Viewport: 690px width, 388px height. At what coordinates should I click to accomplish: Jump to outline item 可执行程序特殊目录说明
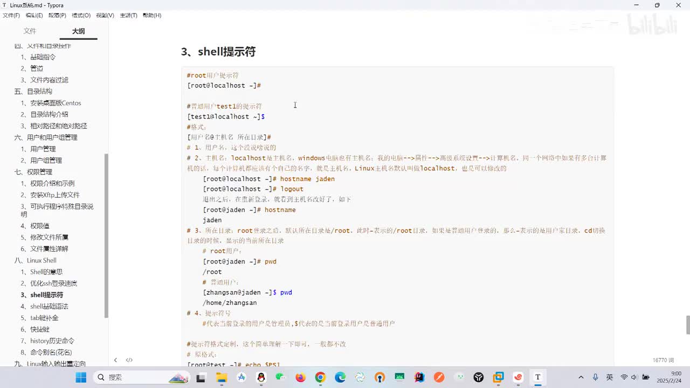pyautogui.click(x=58, y=210)
